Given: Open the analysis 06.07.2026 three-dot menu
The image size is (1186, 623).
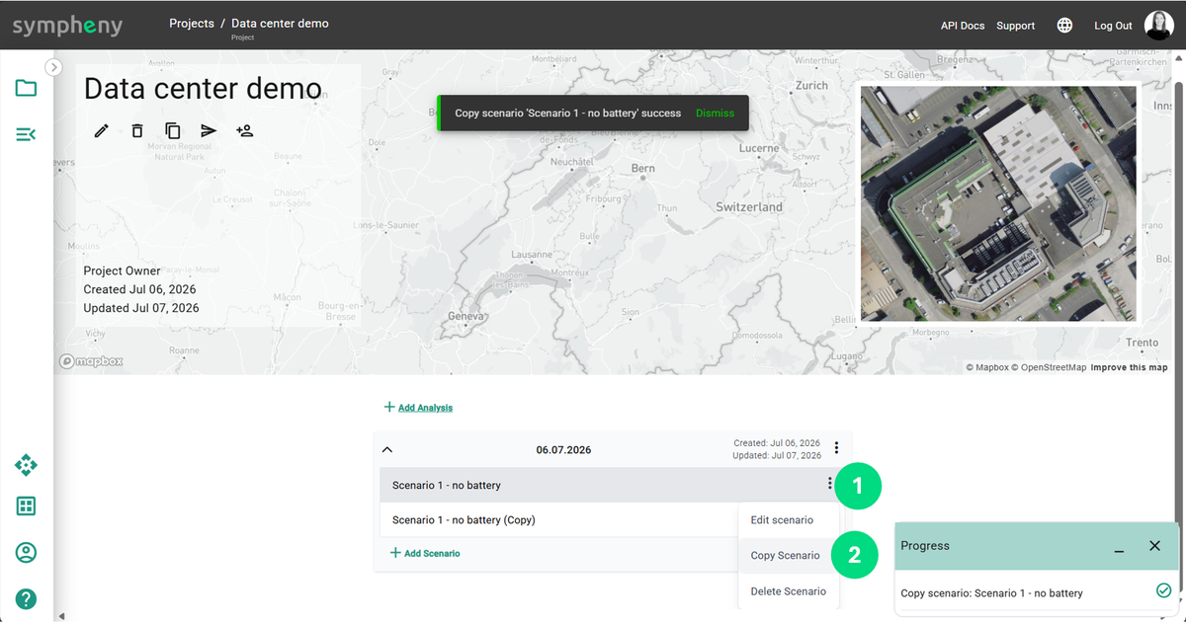Looking at the screenshot, I should [837, 448].
